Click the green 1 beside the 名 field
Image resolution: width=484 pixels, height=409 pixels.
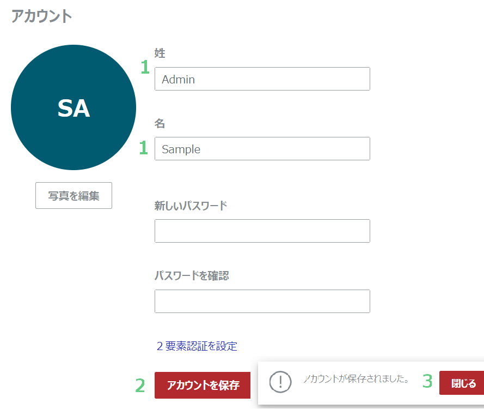tap(144, 147)
